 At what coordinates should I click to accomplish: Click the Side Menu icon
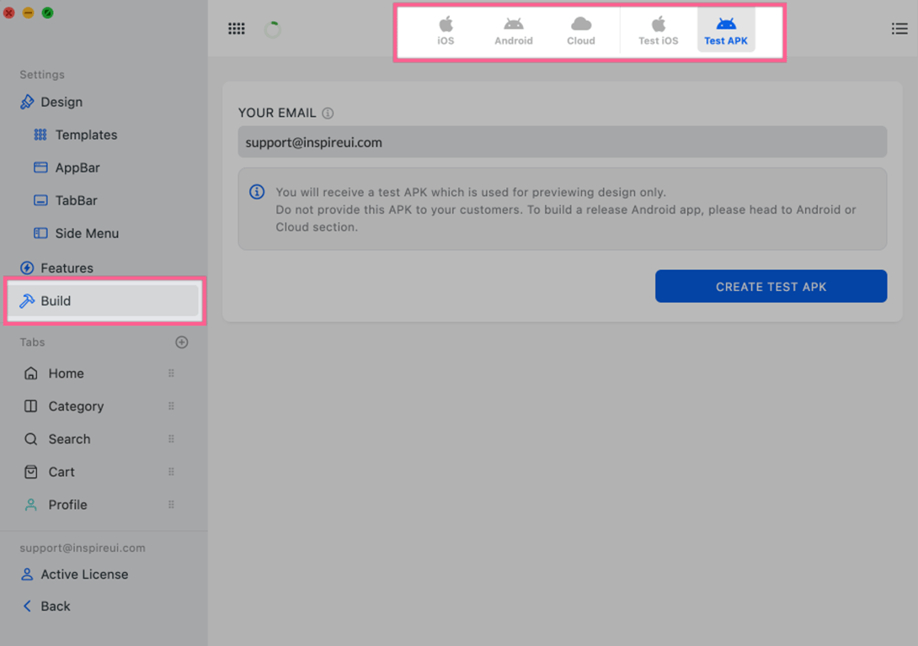[40, 233]
